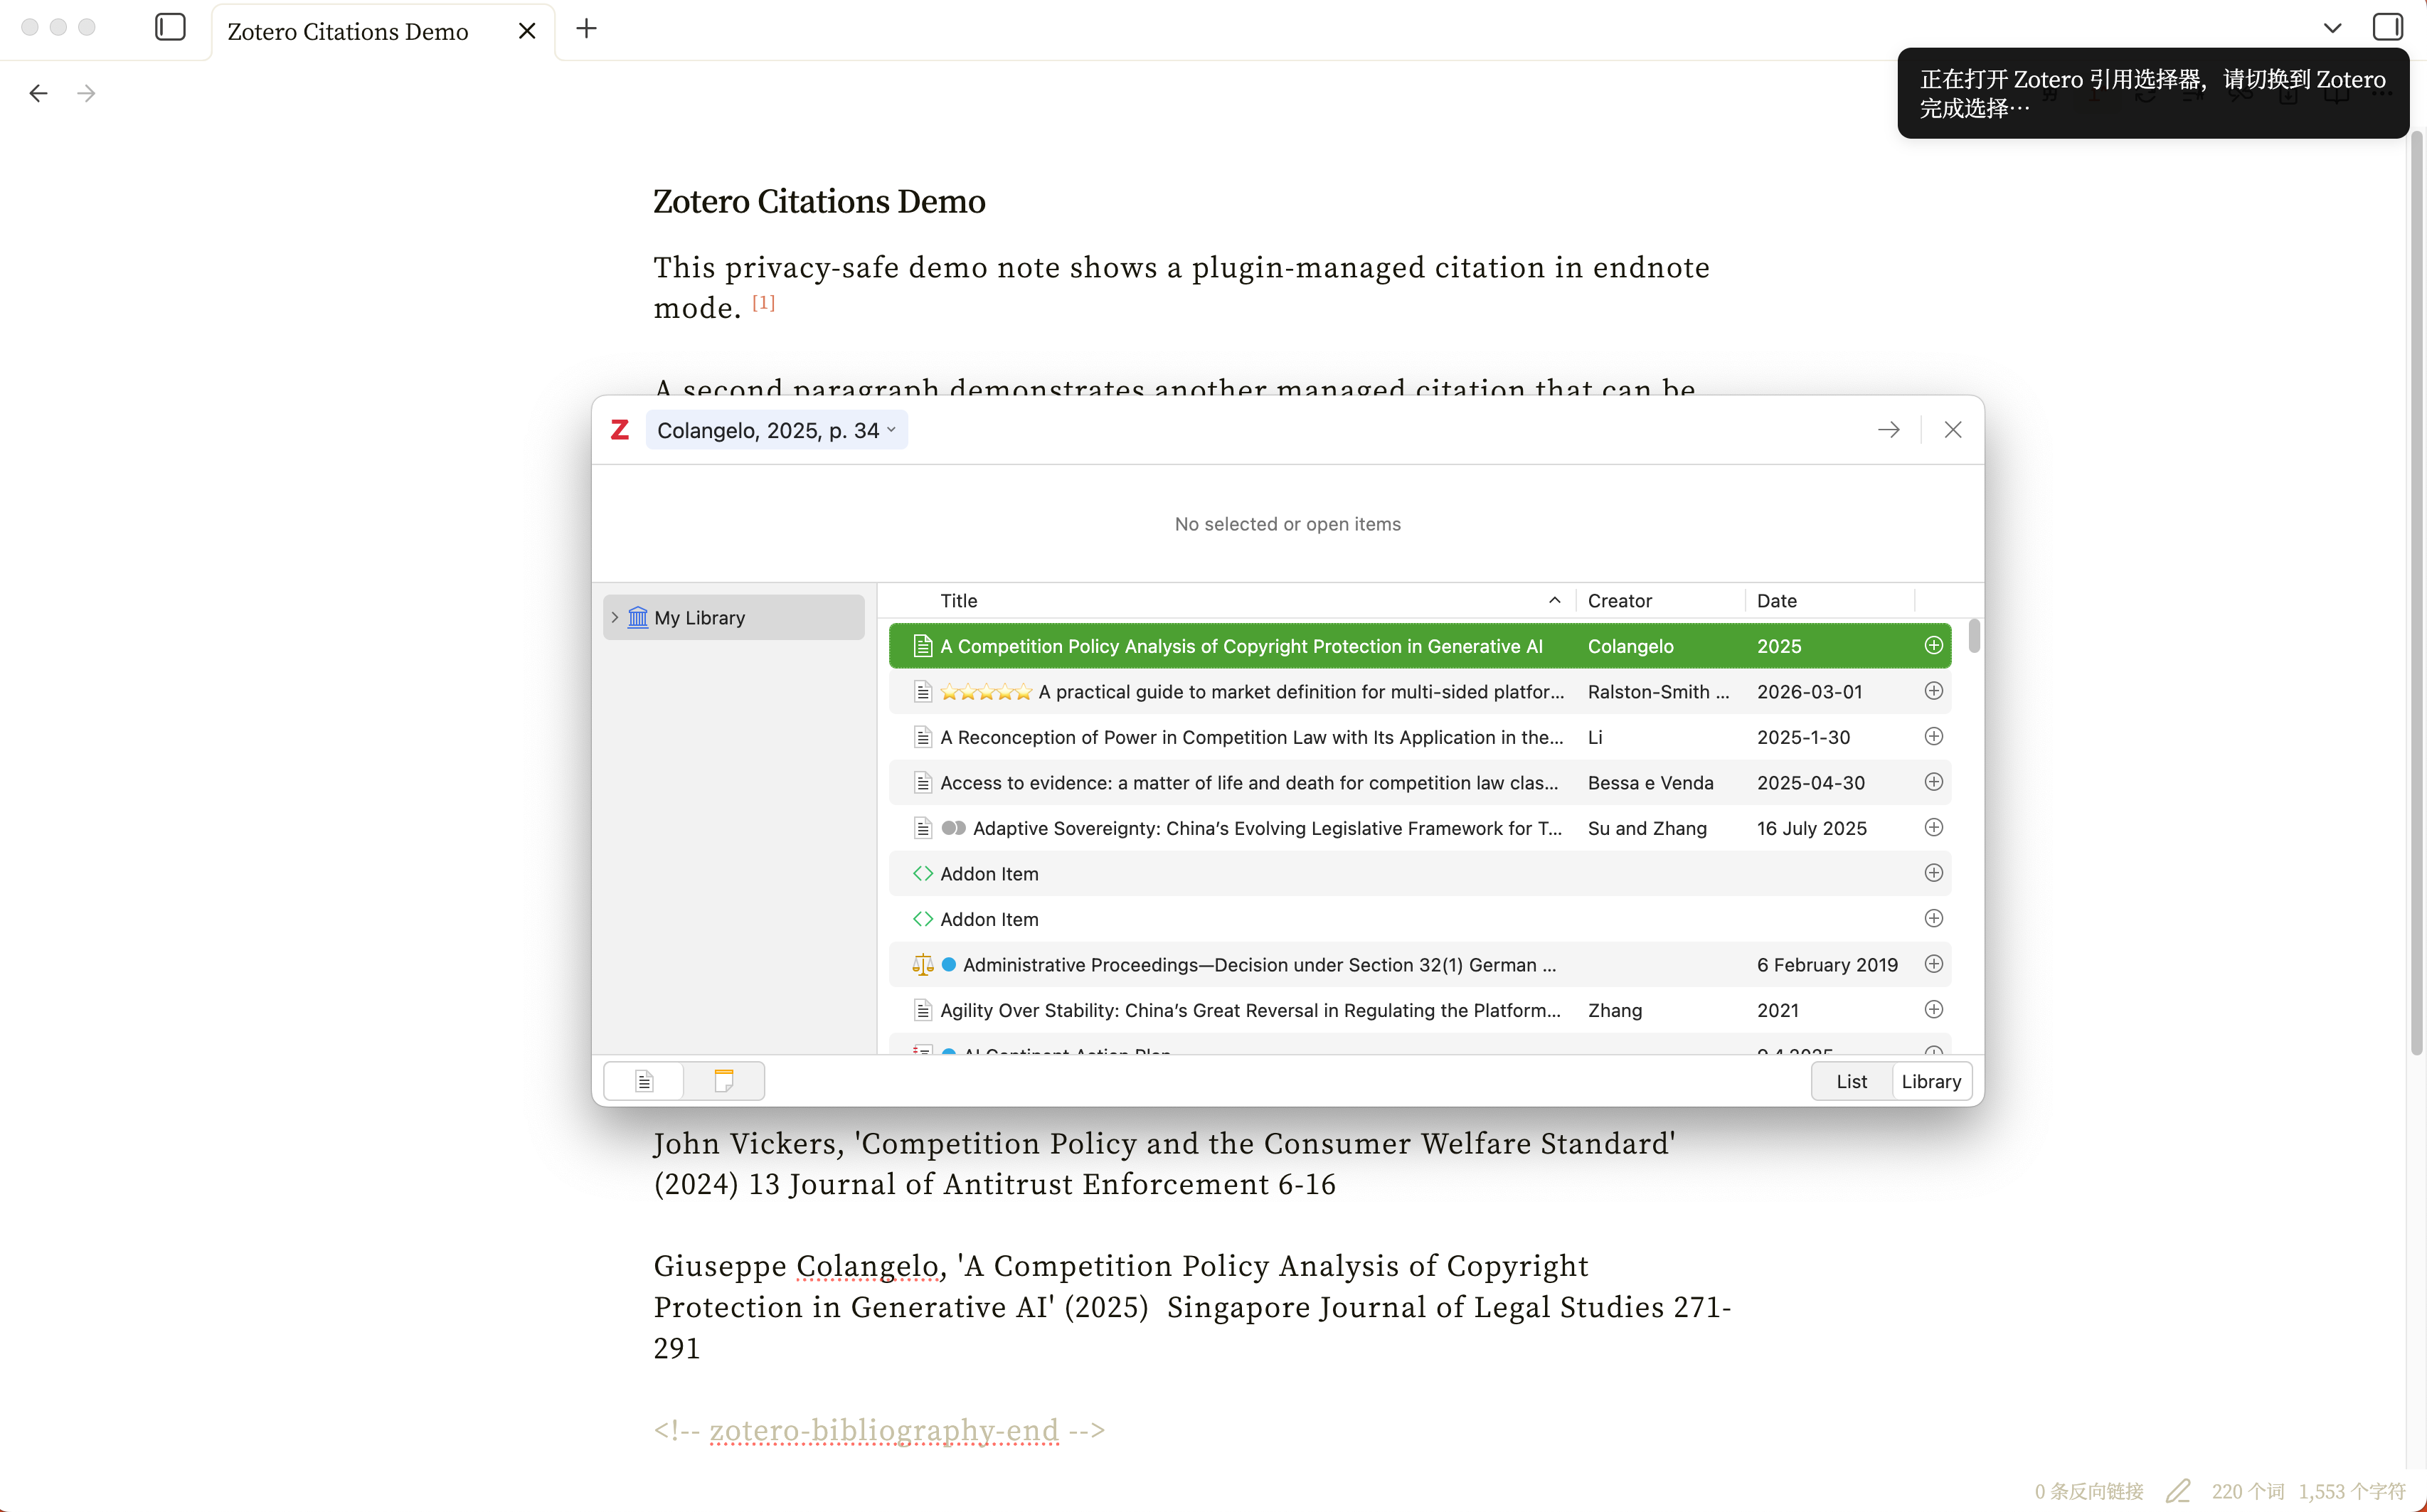Open the tab list chevron dropdown
Screen dimensions: 2427x1512
click(2332, 28)
